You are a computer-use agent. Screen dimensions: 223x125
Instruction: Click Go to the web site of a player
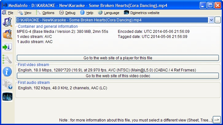pos(118,58)
